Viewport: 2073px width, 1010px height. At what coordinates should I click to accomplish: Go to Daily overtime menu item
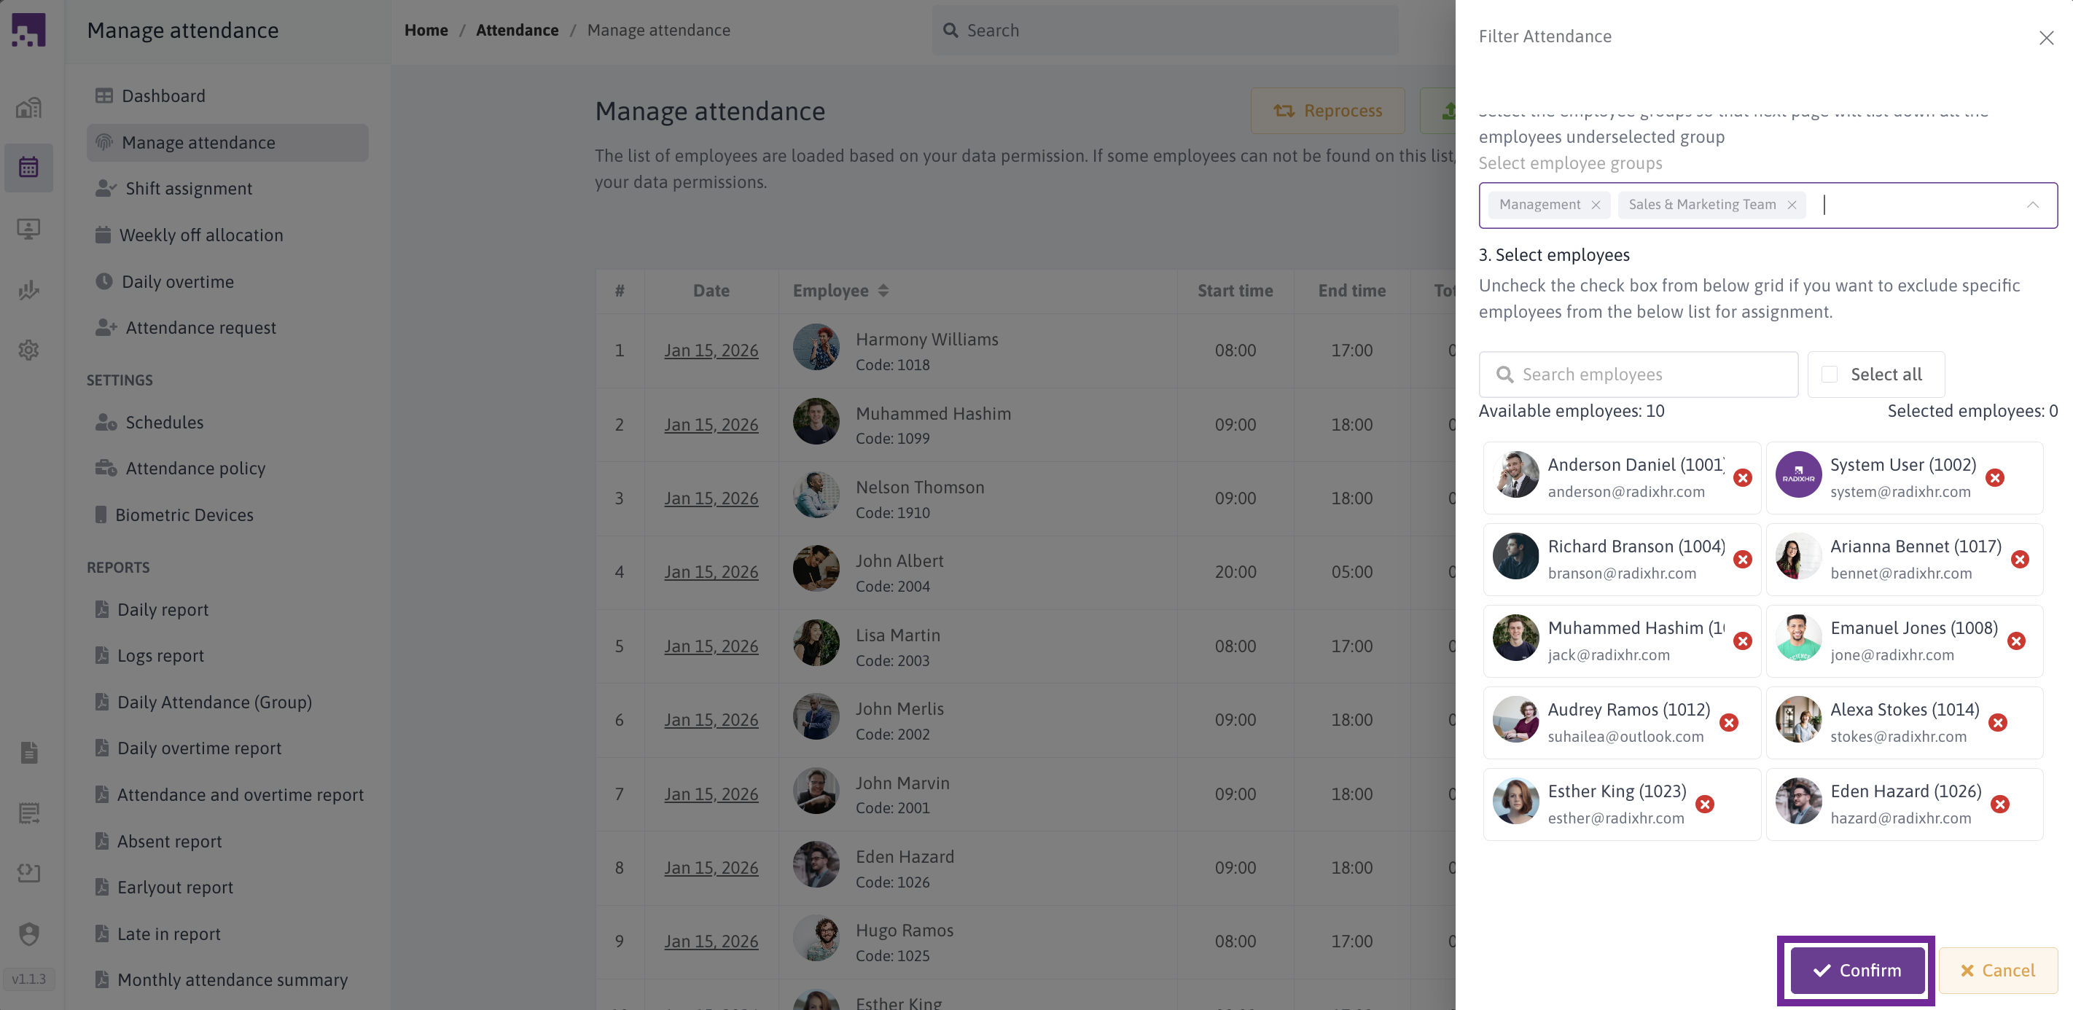(177, 282)
